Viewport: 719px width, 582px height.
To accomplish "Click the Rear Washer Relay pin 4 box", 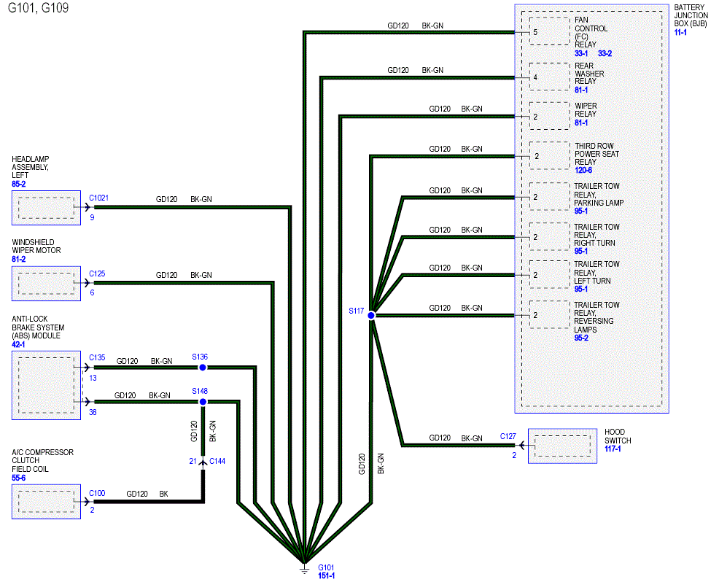I will [x=550, y=77].
